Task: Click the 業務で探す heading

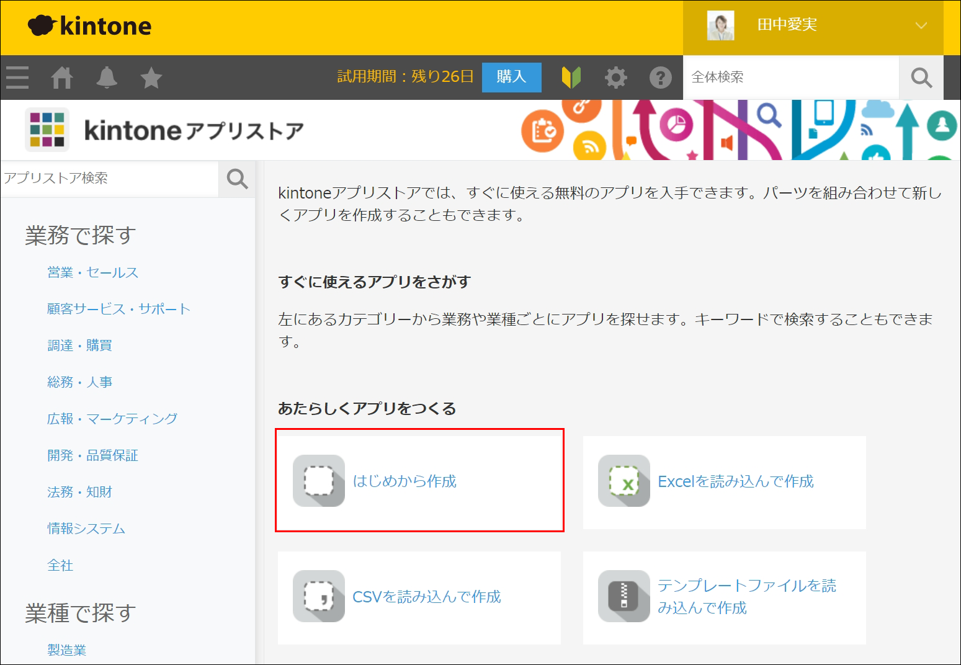Action: click(81, 235)
